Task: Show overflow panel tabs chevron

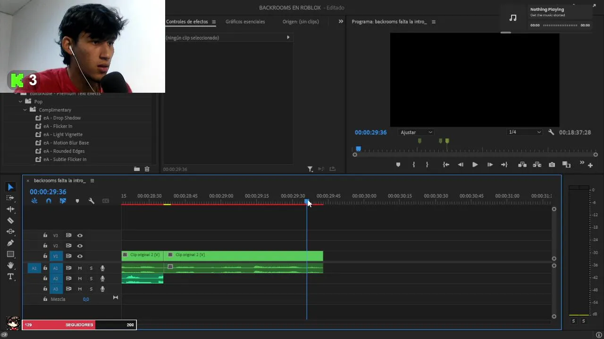Action: (x=341, y=21)
